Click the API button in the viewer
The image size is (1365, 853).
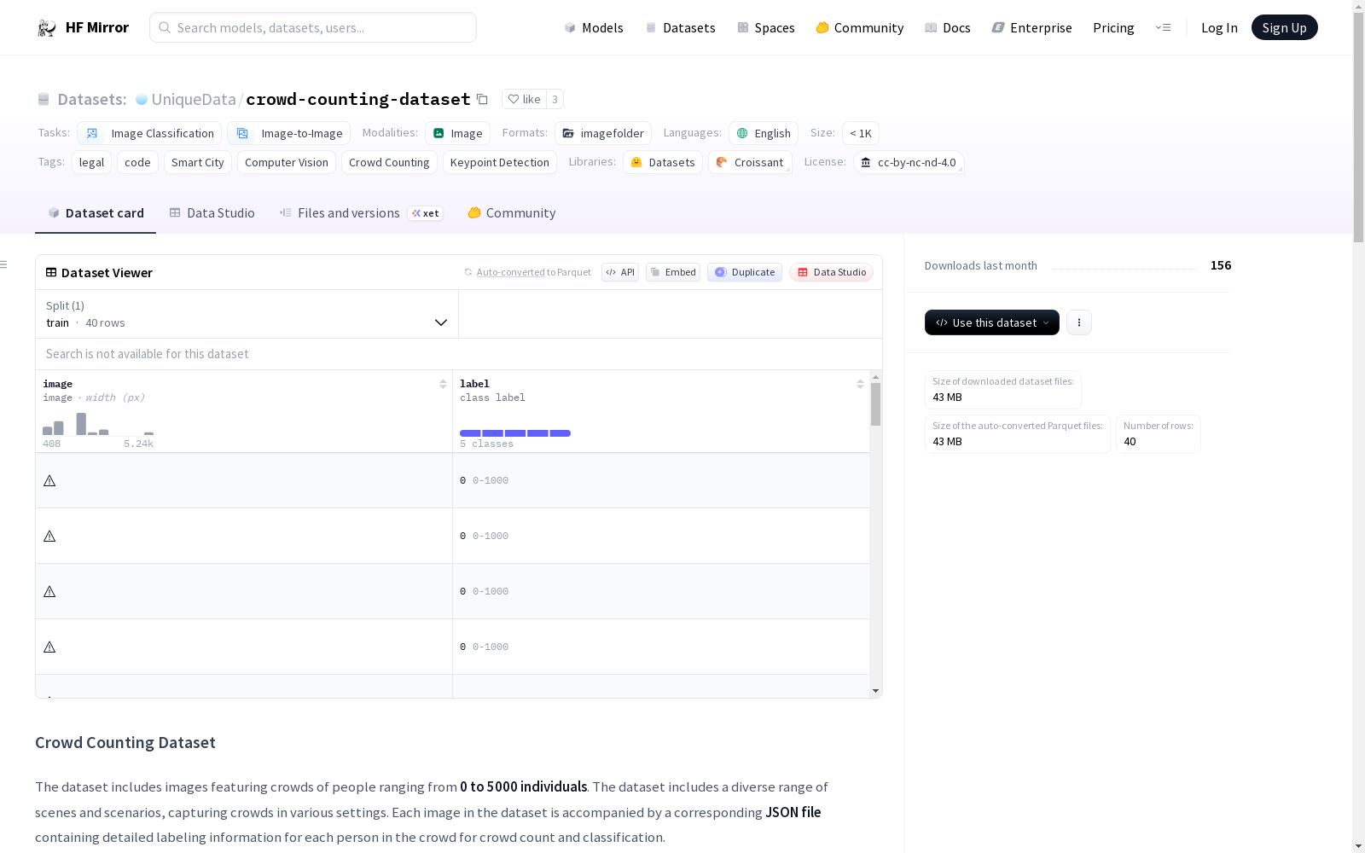click(x=620, y=272)
